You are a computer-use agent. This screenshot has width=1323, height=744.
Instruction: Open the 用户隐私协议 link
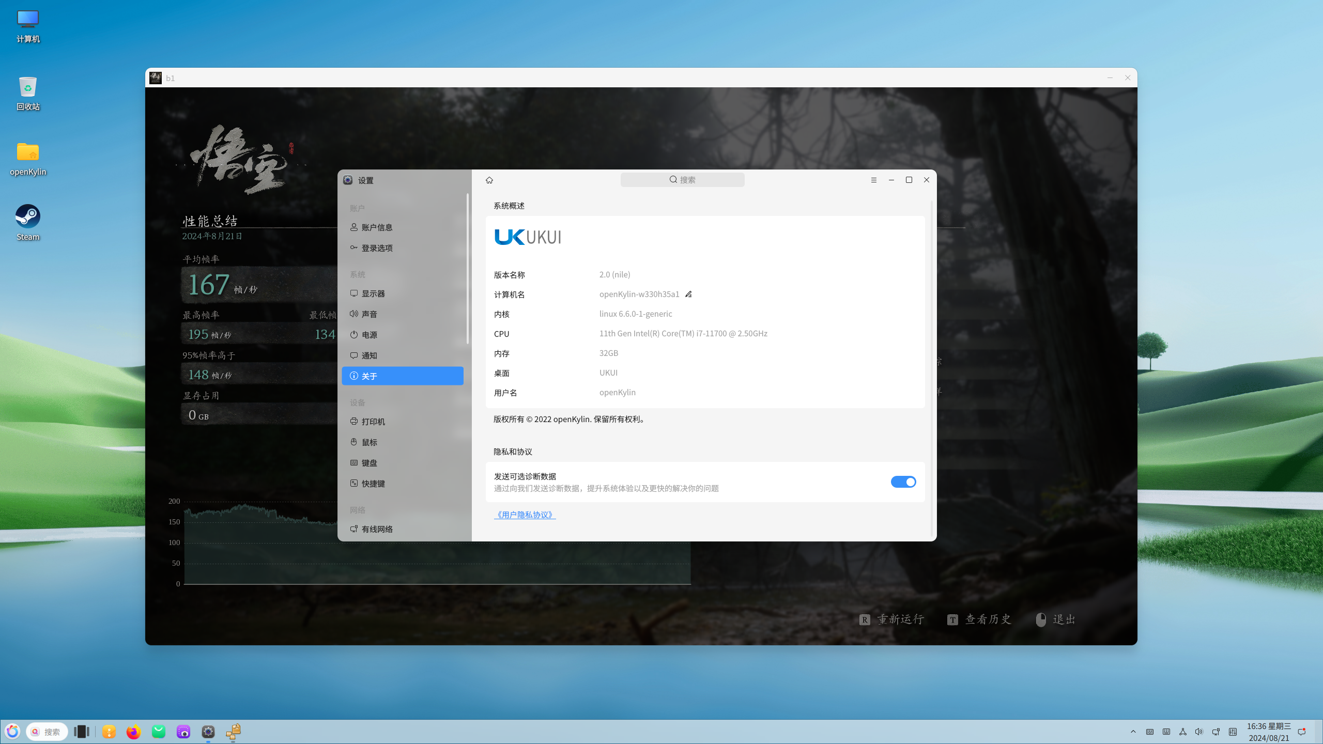pos(525,515)
